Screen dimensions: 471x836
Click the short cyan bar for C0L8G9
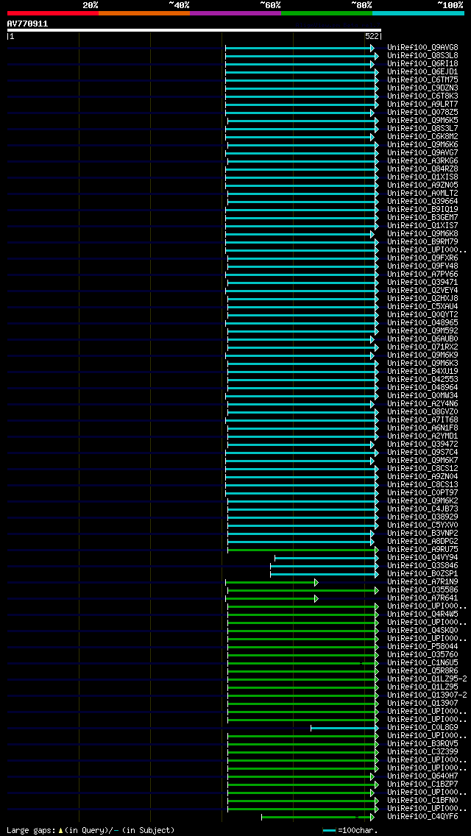point(344,728)
